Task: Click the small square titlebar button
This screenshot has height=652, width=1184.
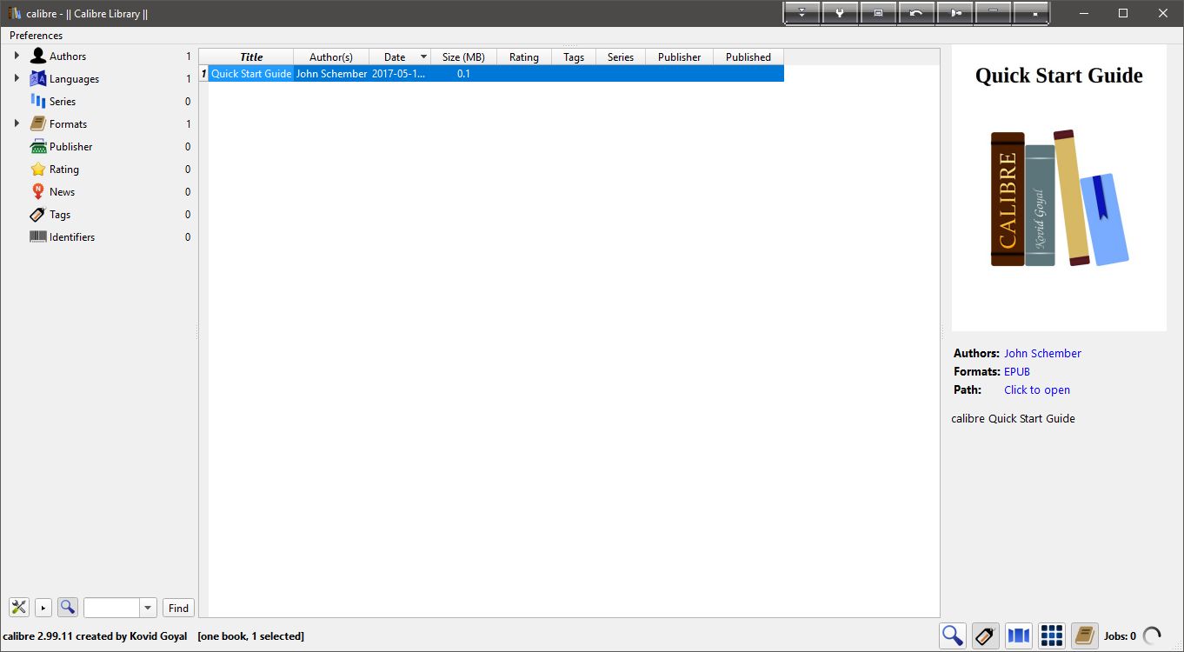Action: [1031, 13]
